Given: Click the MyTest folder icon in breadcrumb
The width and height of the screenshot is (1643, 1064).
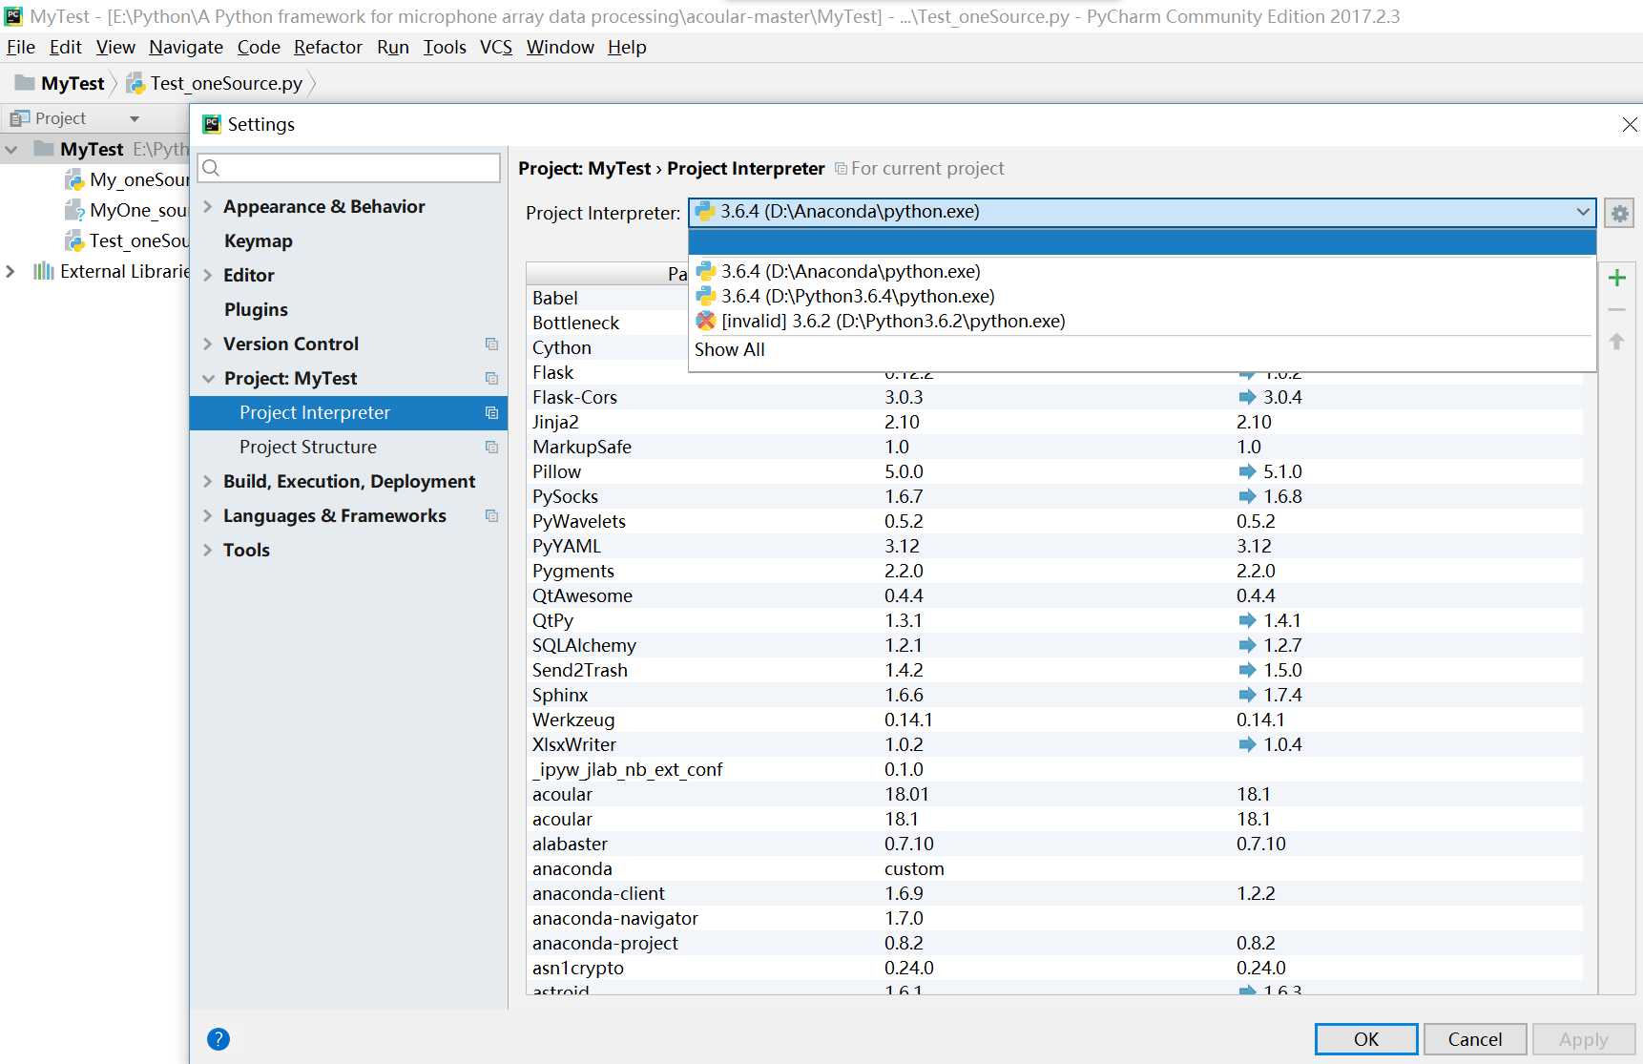Looking at the screenshot, I should click(26, 83).
